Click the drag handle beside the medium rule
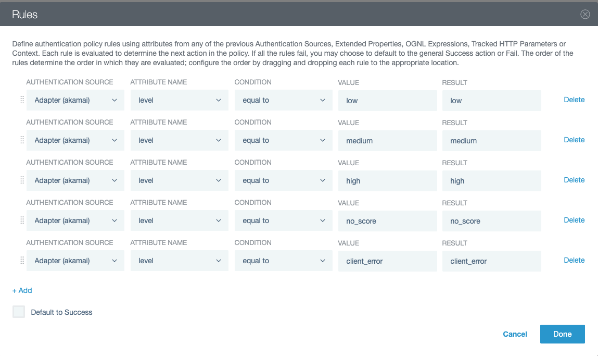Screen dimensions: 598x356 [x=21, y=140]
